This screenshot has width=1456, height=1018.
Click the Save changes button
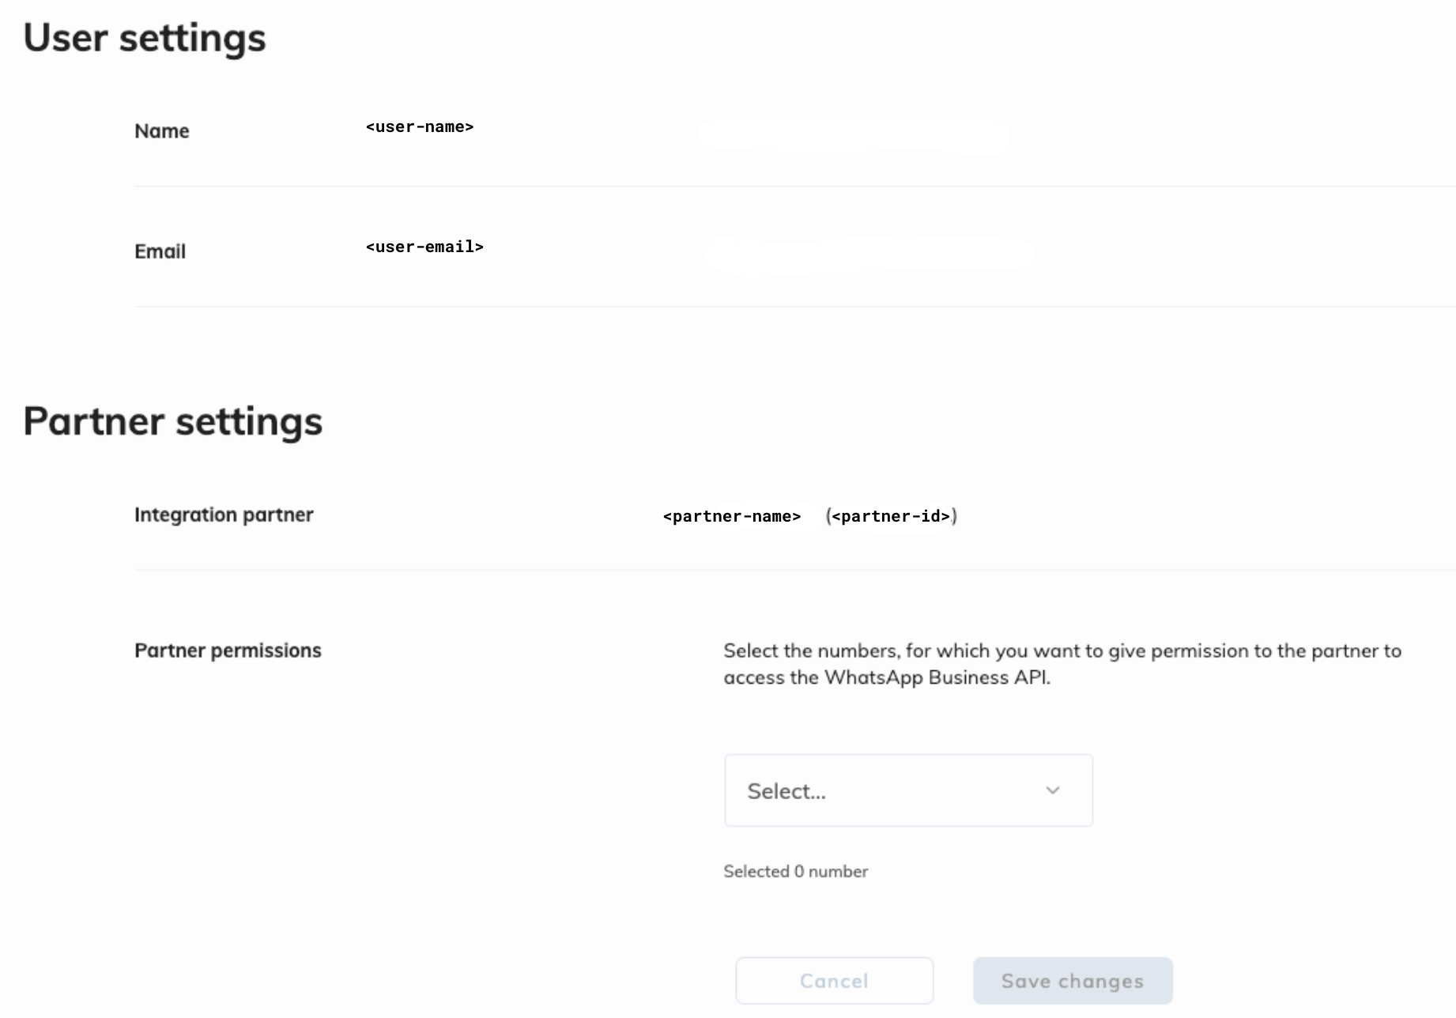1072,981
